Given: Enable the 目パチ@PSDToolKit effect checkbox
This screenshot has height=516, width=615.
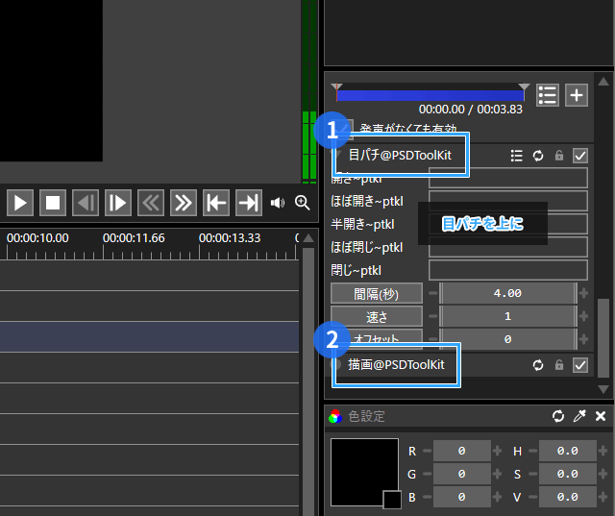Looking at the screenshot, I should pyautogui.click(x=579, y=155).
